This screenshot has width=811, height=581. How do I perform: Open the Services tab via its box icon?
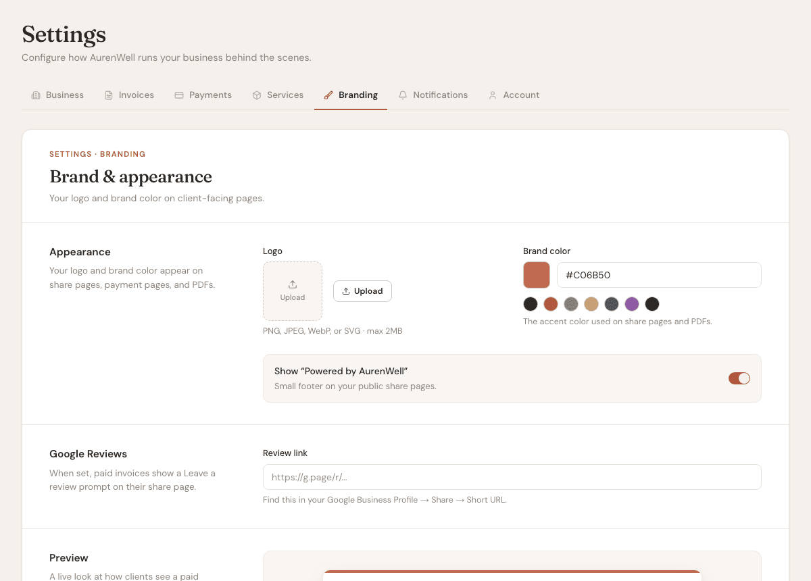(257, 95)
